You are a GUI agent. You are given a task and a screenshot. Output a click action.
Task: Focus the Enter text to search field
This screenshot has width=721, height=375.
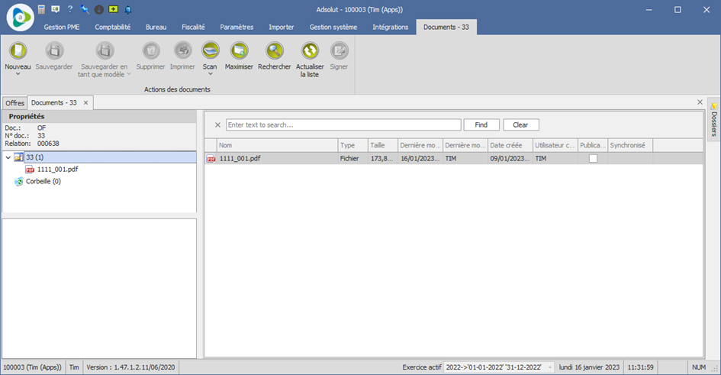343,124
